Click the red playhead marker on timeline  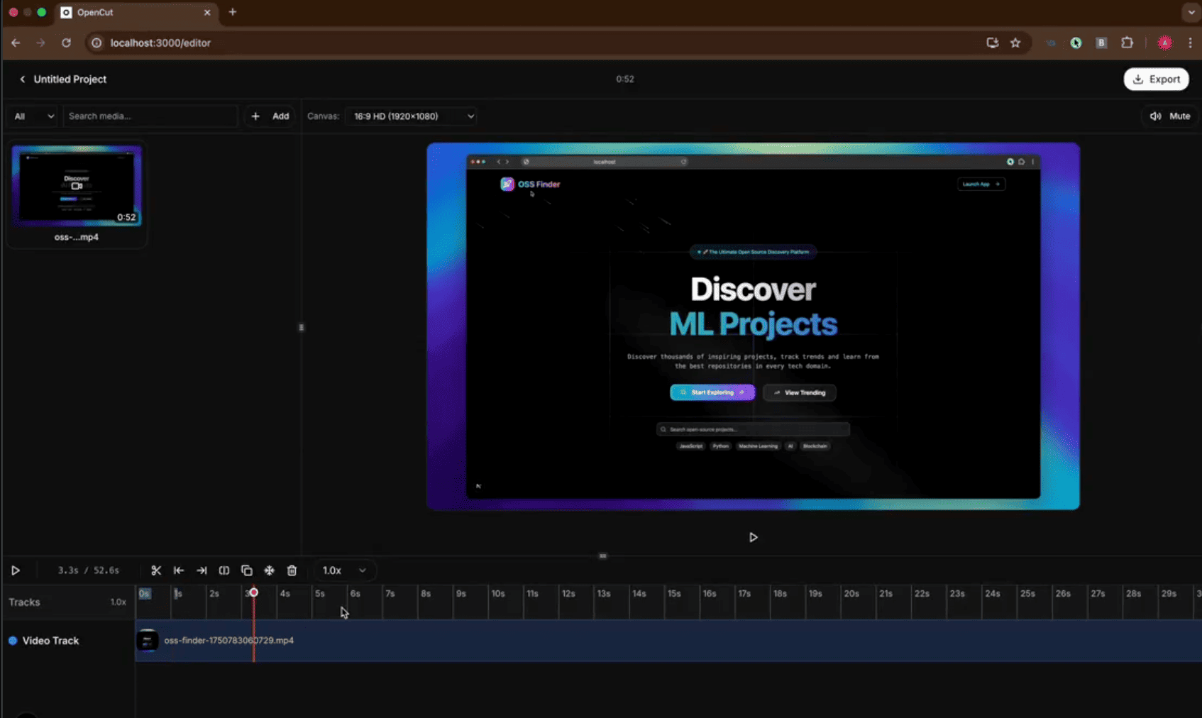(x=253, y=592)
